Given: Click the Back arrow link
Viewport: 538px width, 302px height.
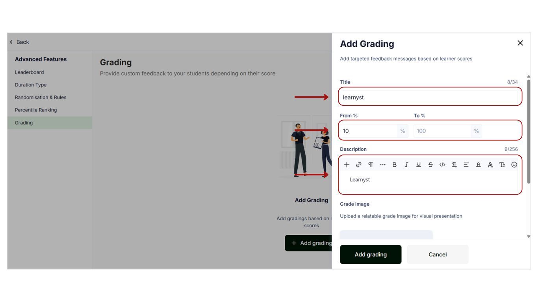Looking at the screenshot, I should click(x=20, y=42).
